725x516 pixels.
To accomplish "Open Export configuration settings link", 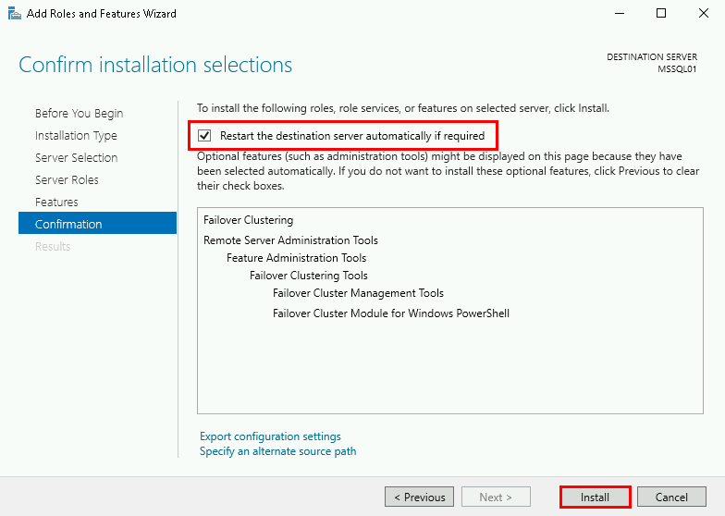I will tap(270, 436).
